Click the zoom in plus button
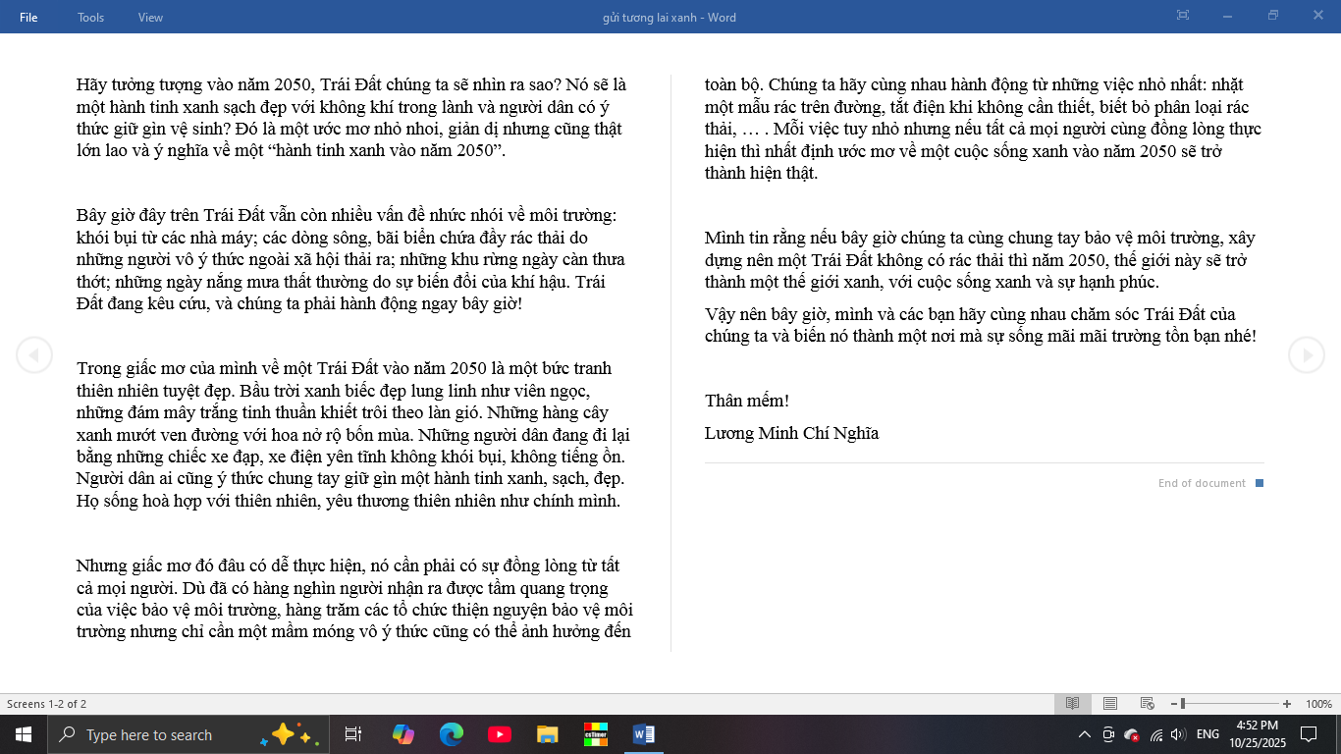This screenshot has width=1341, height=754. pos(1287,704)
